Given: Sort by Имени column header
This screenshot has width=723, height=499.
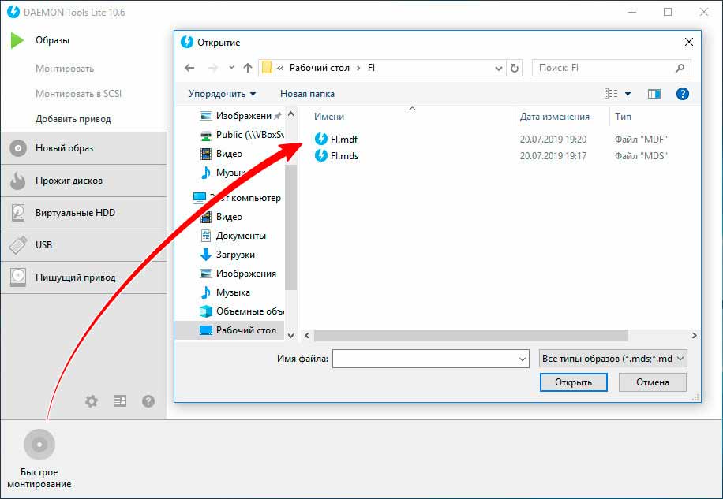Looking at the screenshot, I should click(329, 117).
